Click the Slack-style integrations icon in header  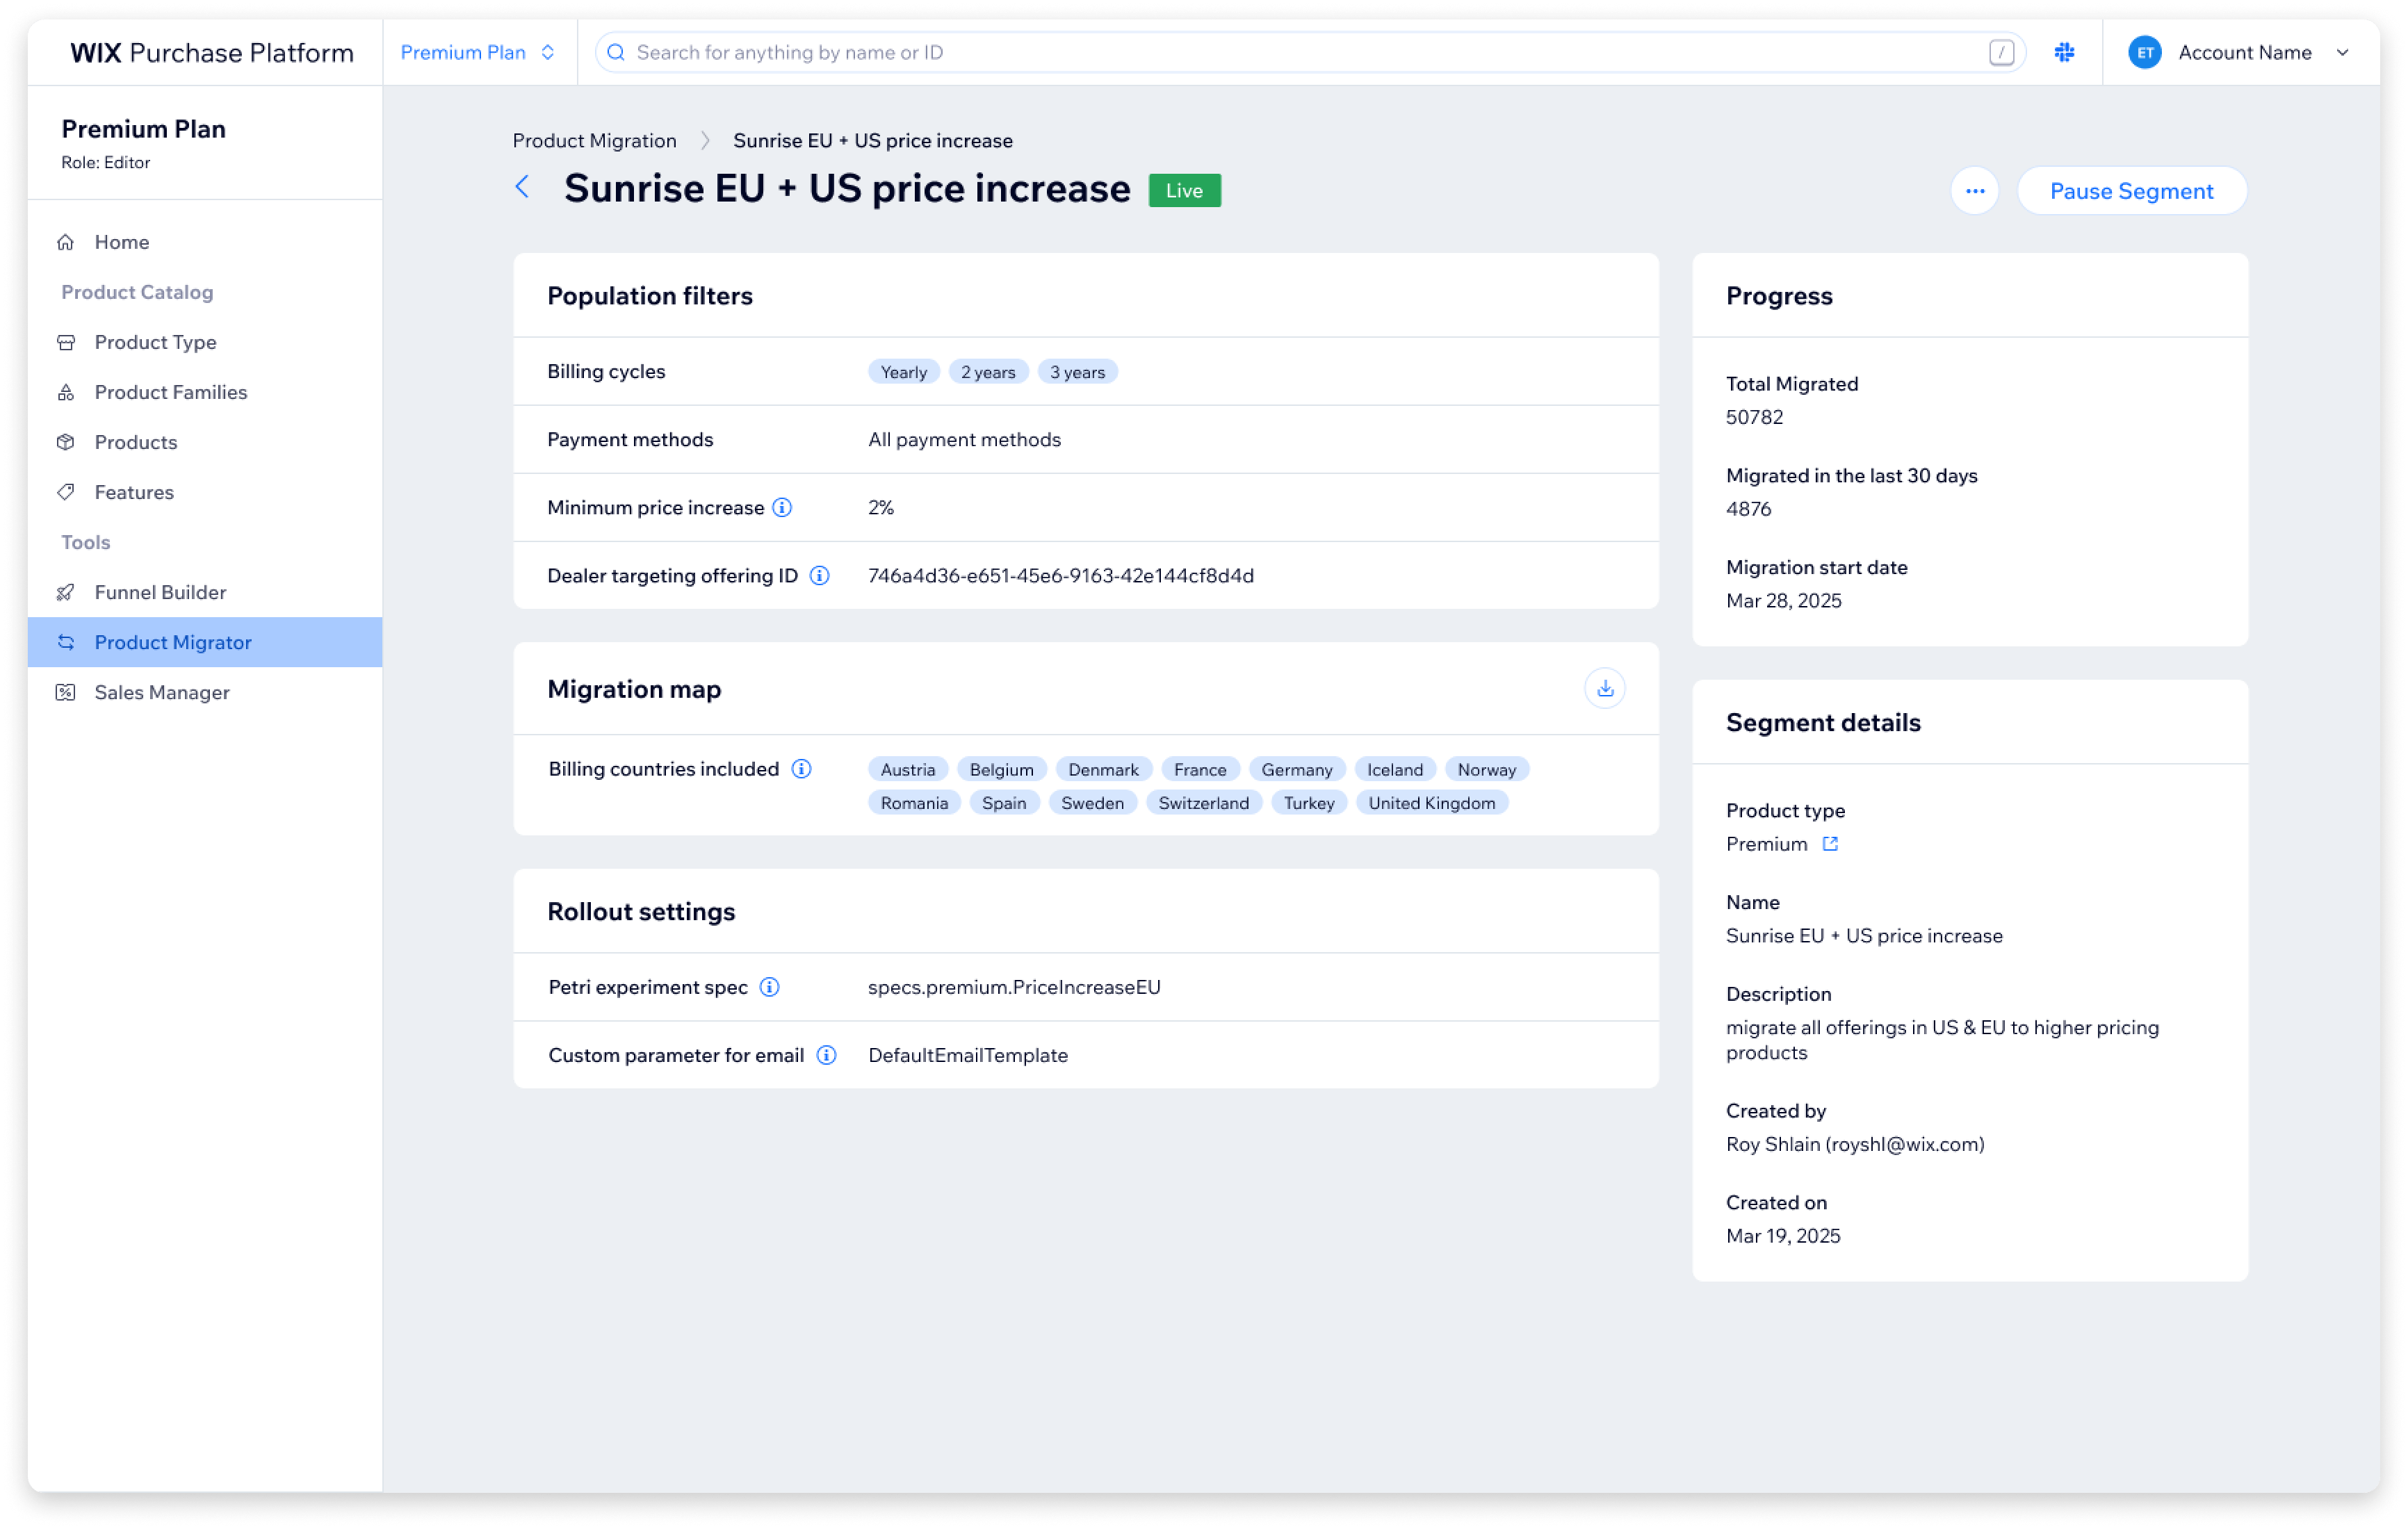[x=2064, y=52]
